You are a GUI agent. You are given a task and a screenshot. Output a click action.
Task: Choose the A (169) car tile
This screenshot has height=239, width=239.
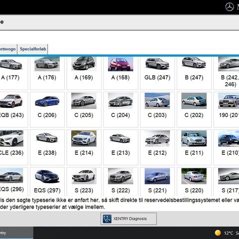pos(84,73)
